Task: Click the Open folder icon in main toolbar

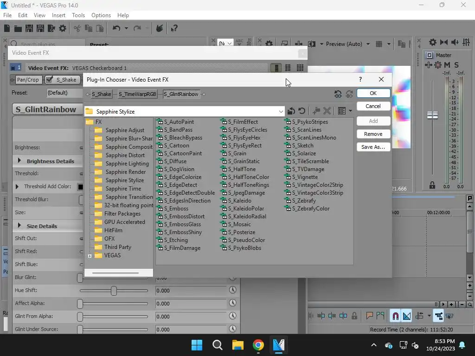Action: point(18,28)
